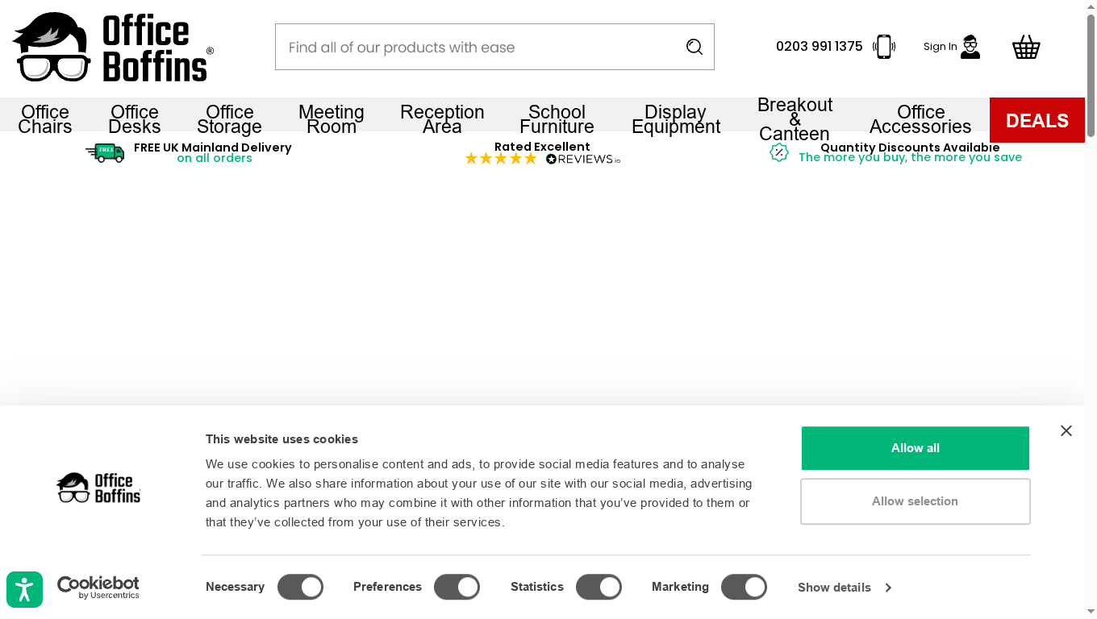Click the search magnifier icon

[694, 47]
